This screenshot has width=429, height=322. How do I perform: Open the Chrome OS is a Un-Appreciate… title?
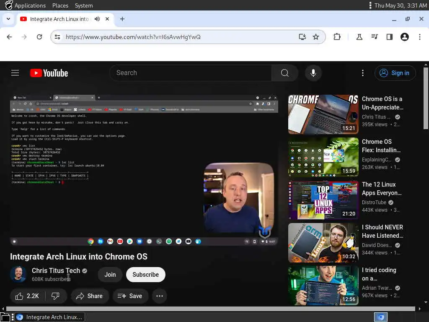(x=382, y=103)
